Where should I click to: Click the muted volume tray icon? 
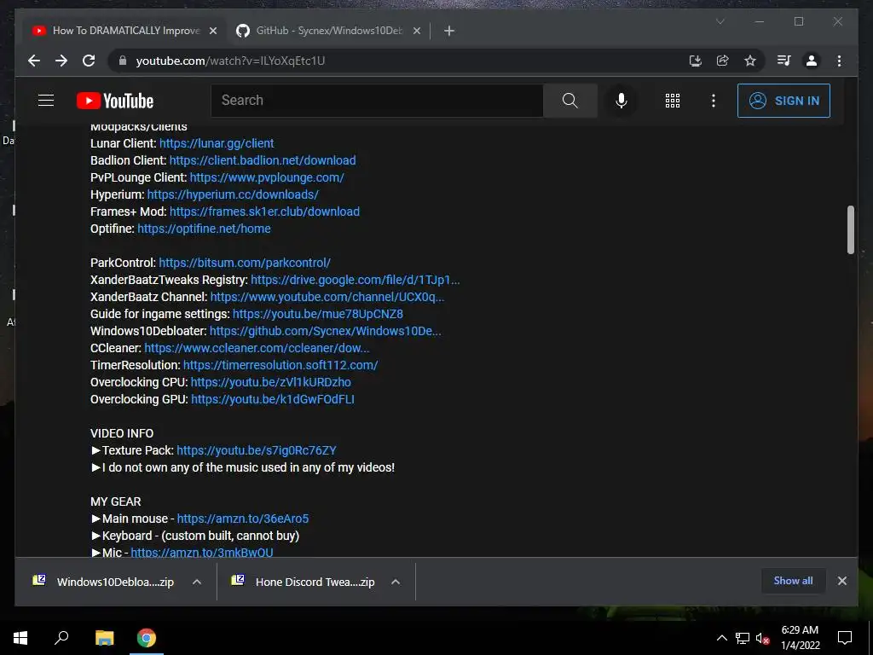[762, 638]
